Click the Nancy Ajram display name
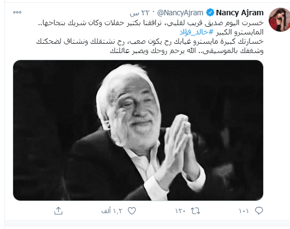 click(x=240, y=13)
